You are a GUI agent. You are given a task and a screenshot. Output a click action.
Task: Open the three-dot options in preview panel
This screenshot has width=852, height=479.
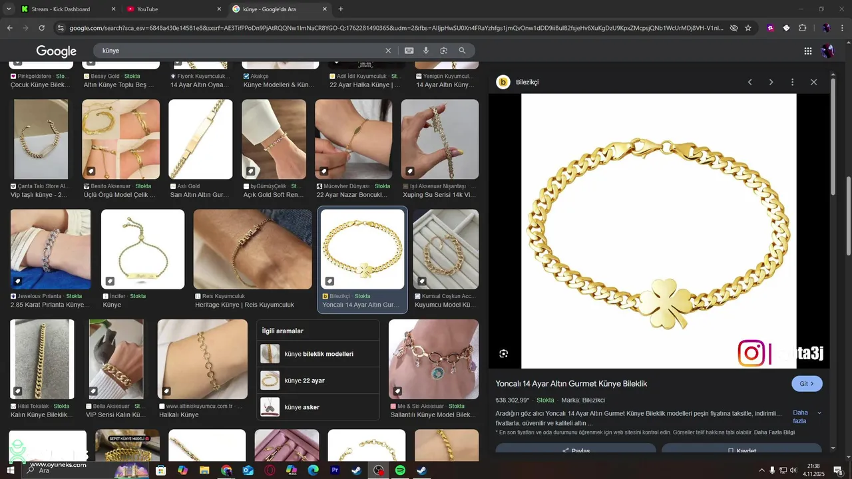(x=792, y=82)
